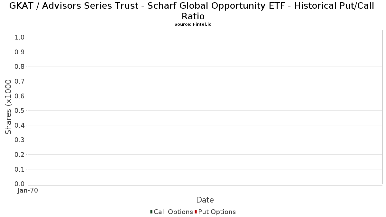Click the Shares (x1000 y-axis label
The width and height of the screenshot is (386, 217).
8,107
